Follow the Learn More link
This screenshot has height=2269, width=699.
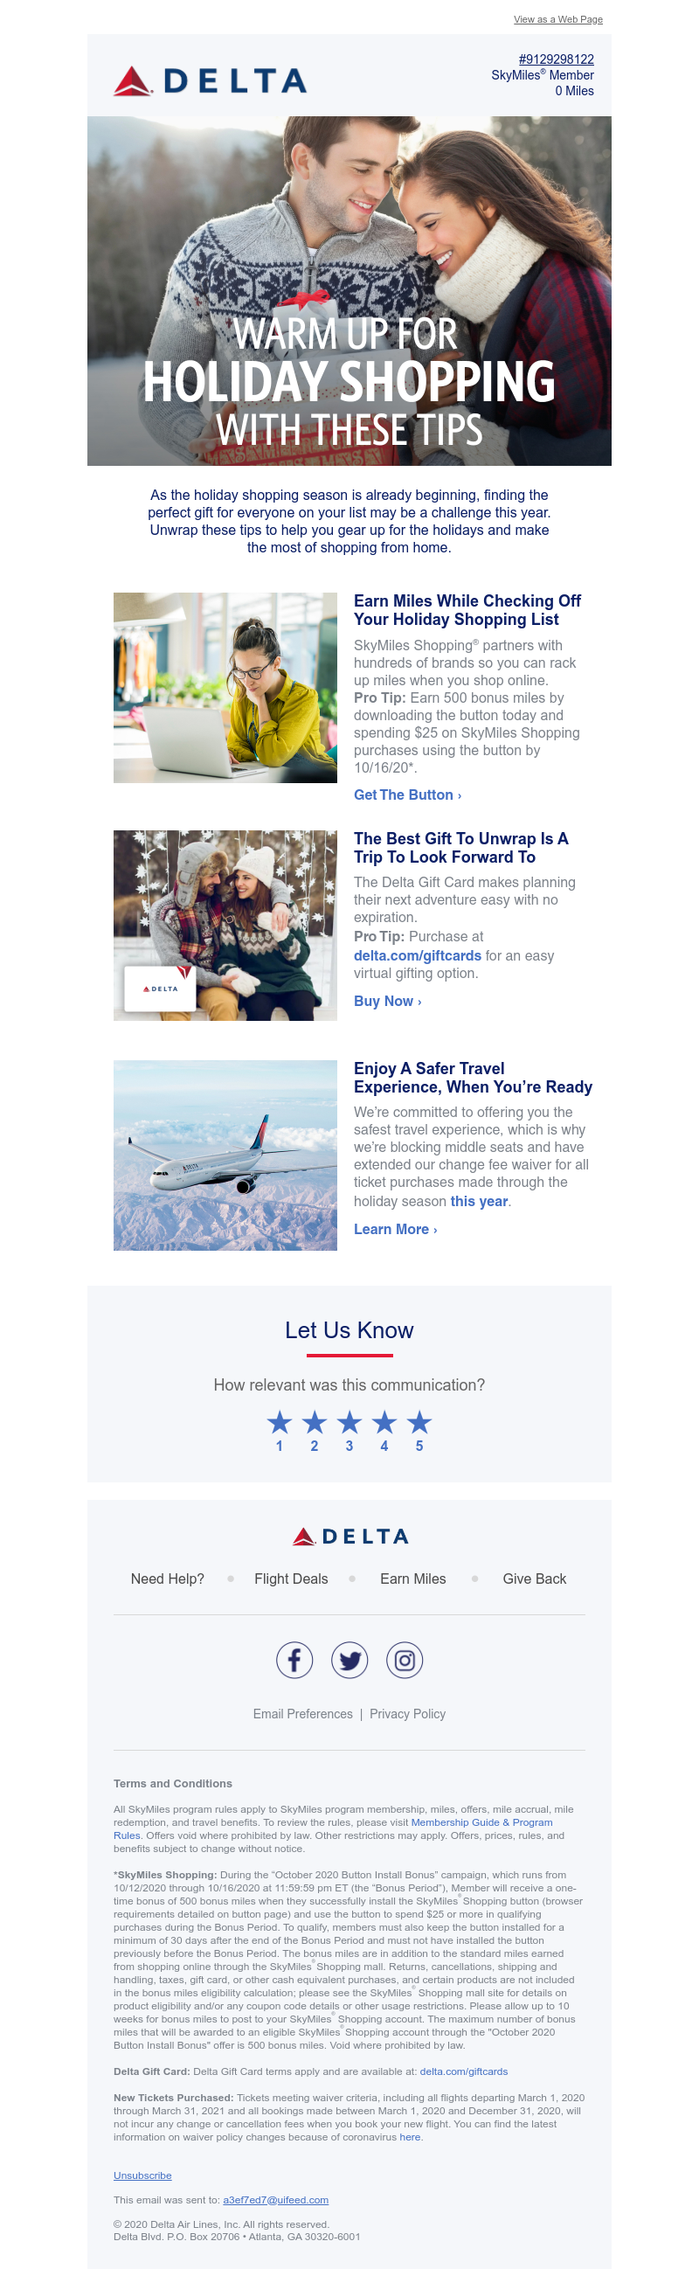tap(395, 1229)
